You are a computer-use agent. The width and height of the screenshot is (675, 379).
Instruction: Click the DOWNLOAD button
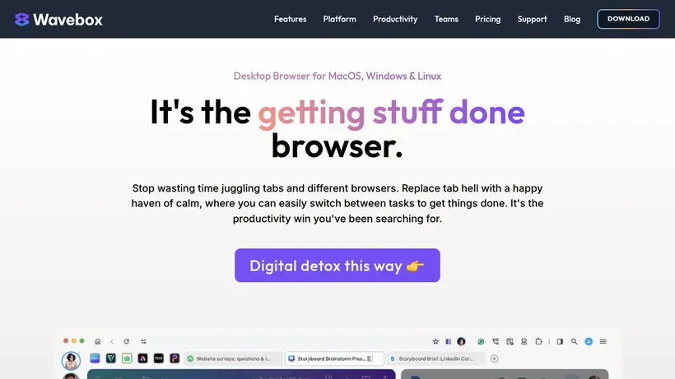coord(628,19)
